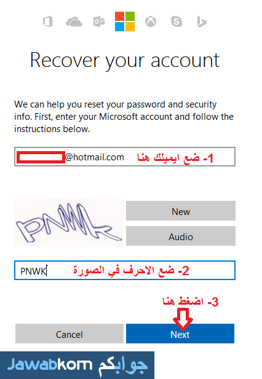
Task: Focus the Microsoft account email field
Action: [125, 157]
